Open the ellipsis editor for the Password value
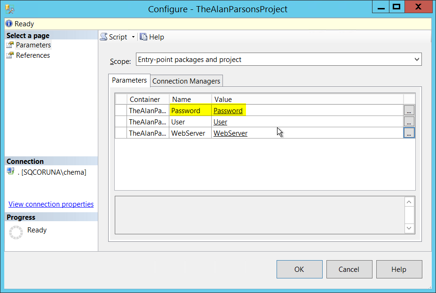The image size is (436, 293). (409, 110)
